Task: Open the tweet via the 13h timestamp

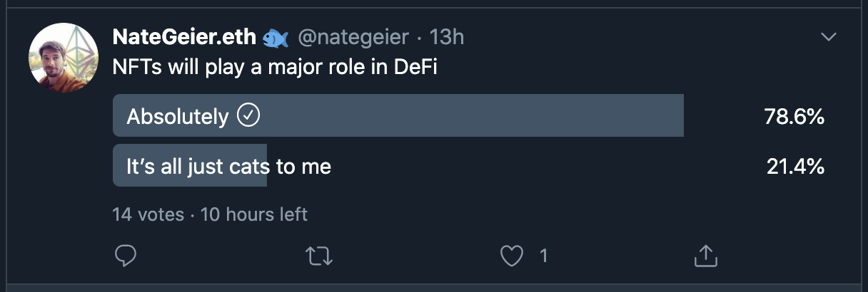Action: click(447, 37)
